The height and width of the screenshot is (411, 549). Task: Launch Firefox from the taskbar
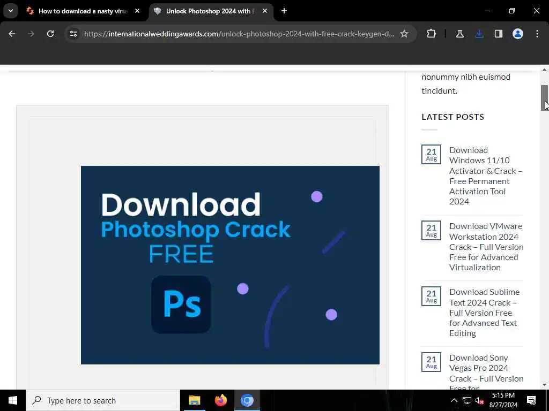tap(220, 400)
